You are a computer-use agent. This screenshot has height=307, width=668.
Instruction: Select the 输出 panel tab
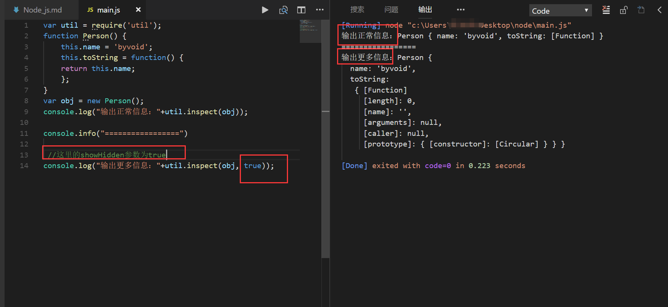425,9
